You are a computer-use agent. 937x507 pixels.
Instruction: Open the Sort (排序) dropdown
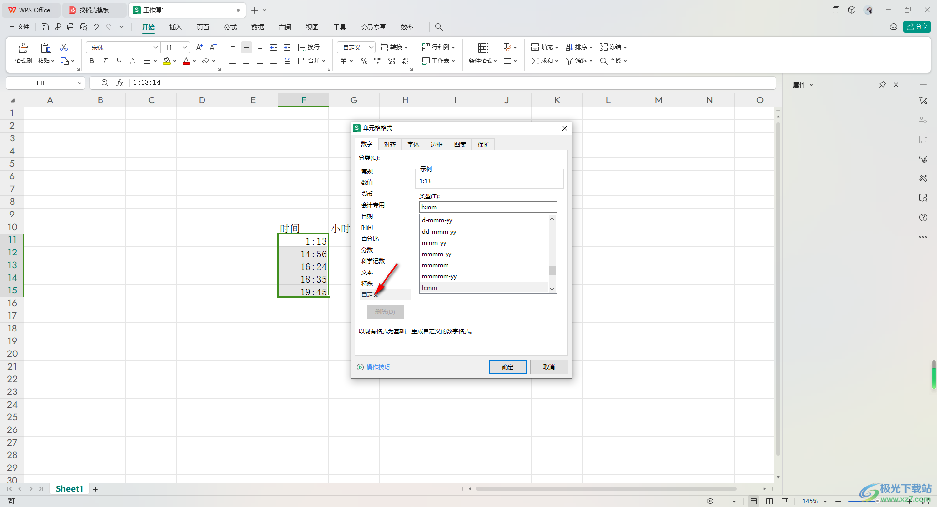[579, 47]
